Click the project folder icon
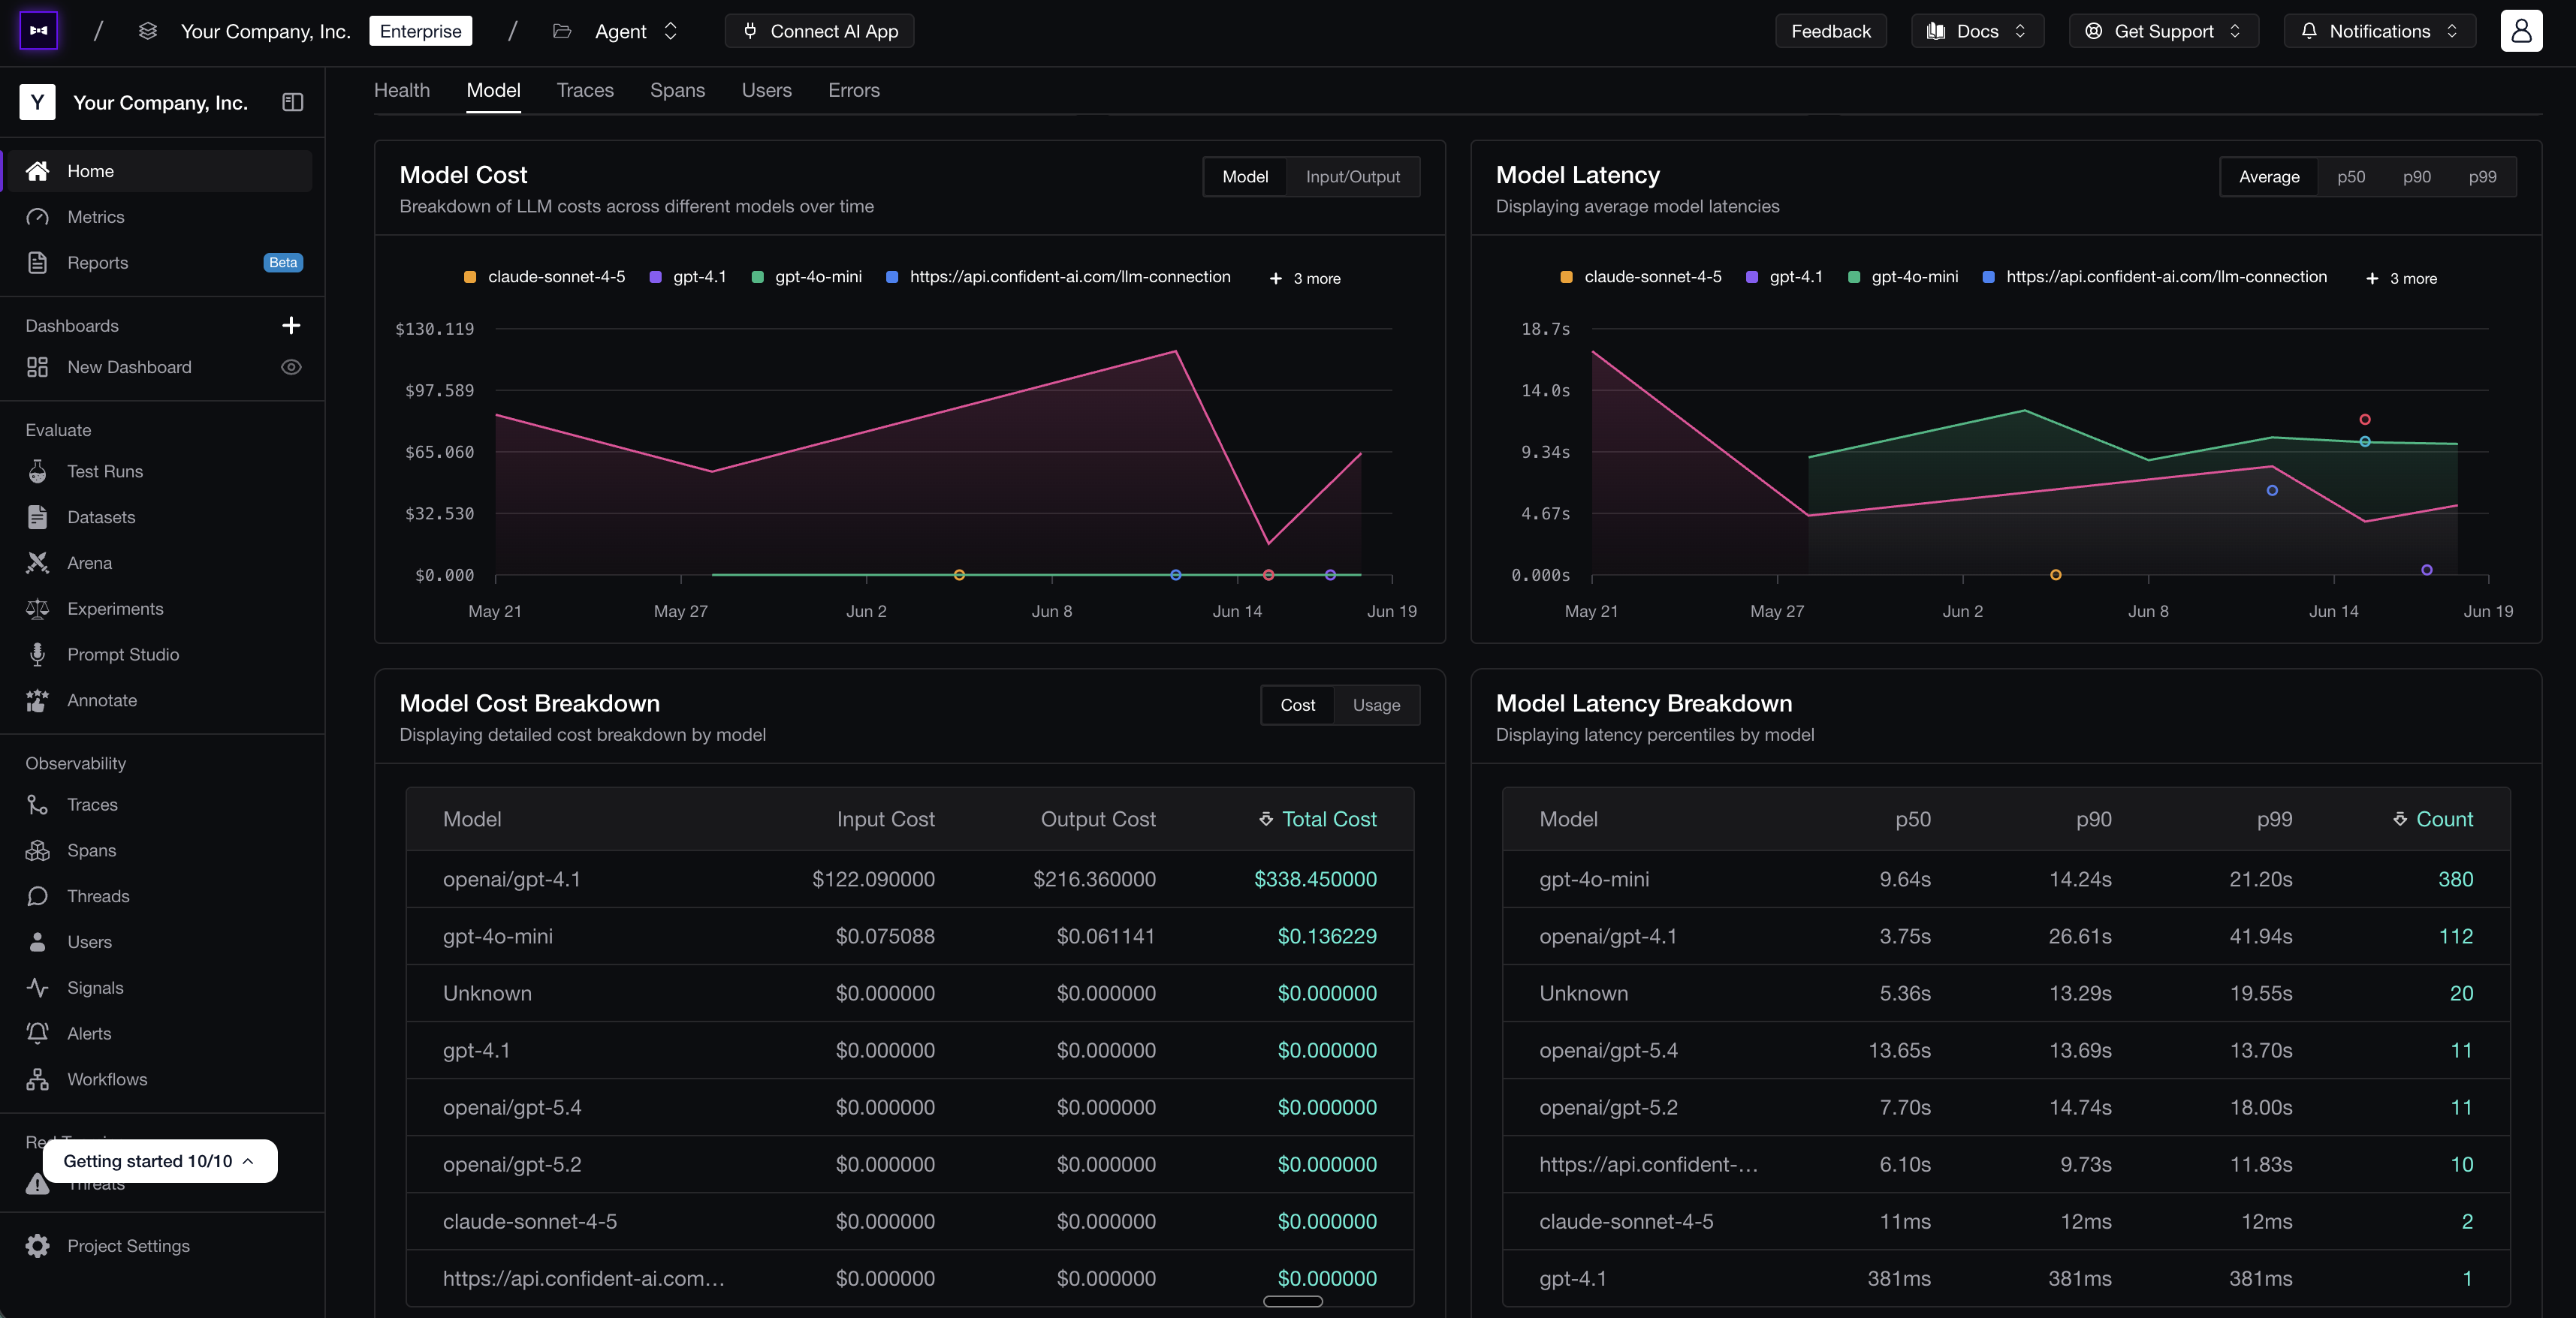This screenshot has height=1318, width=2576. (x=562, y=31)
